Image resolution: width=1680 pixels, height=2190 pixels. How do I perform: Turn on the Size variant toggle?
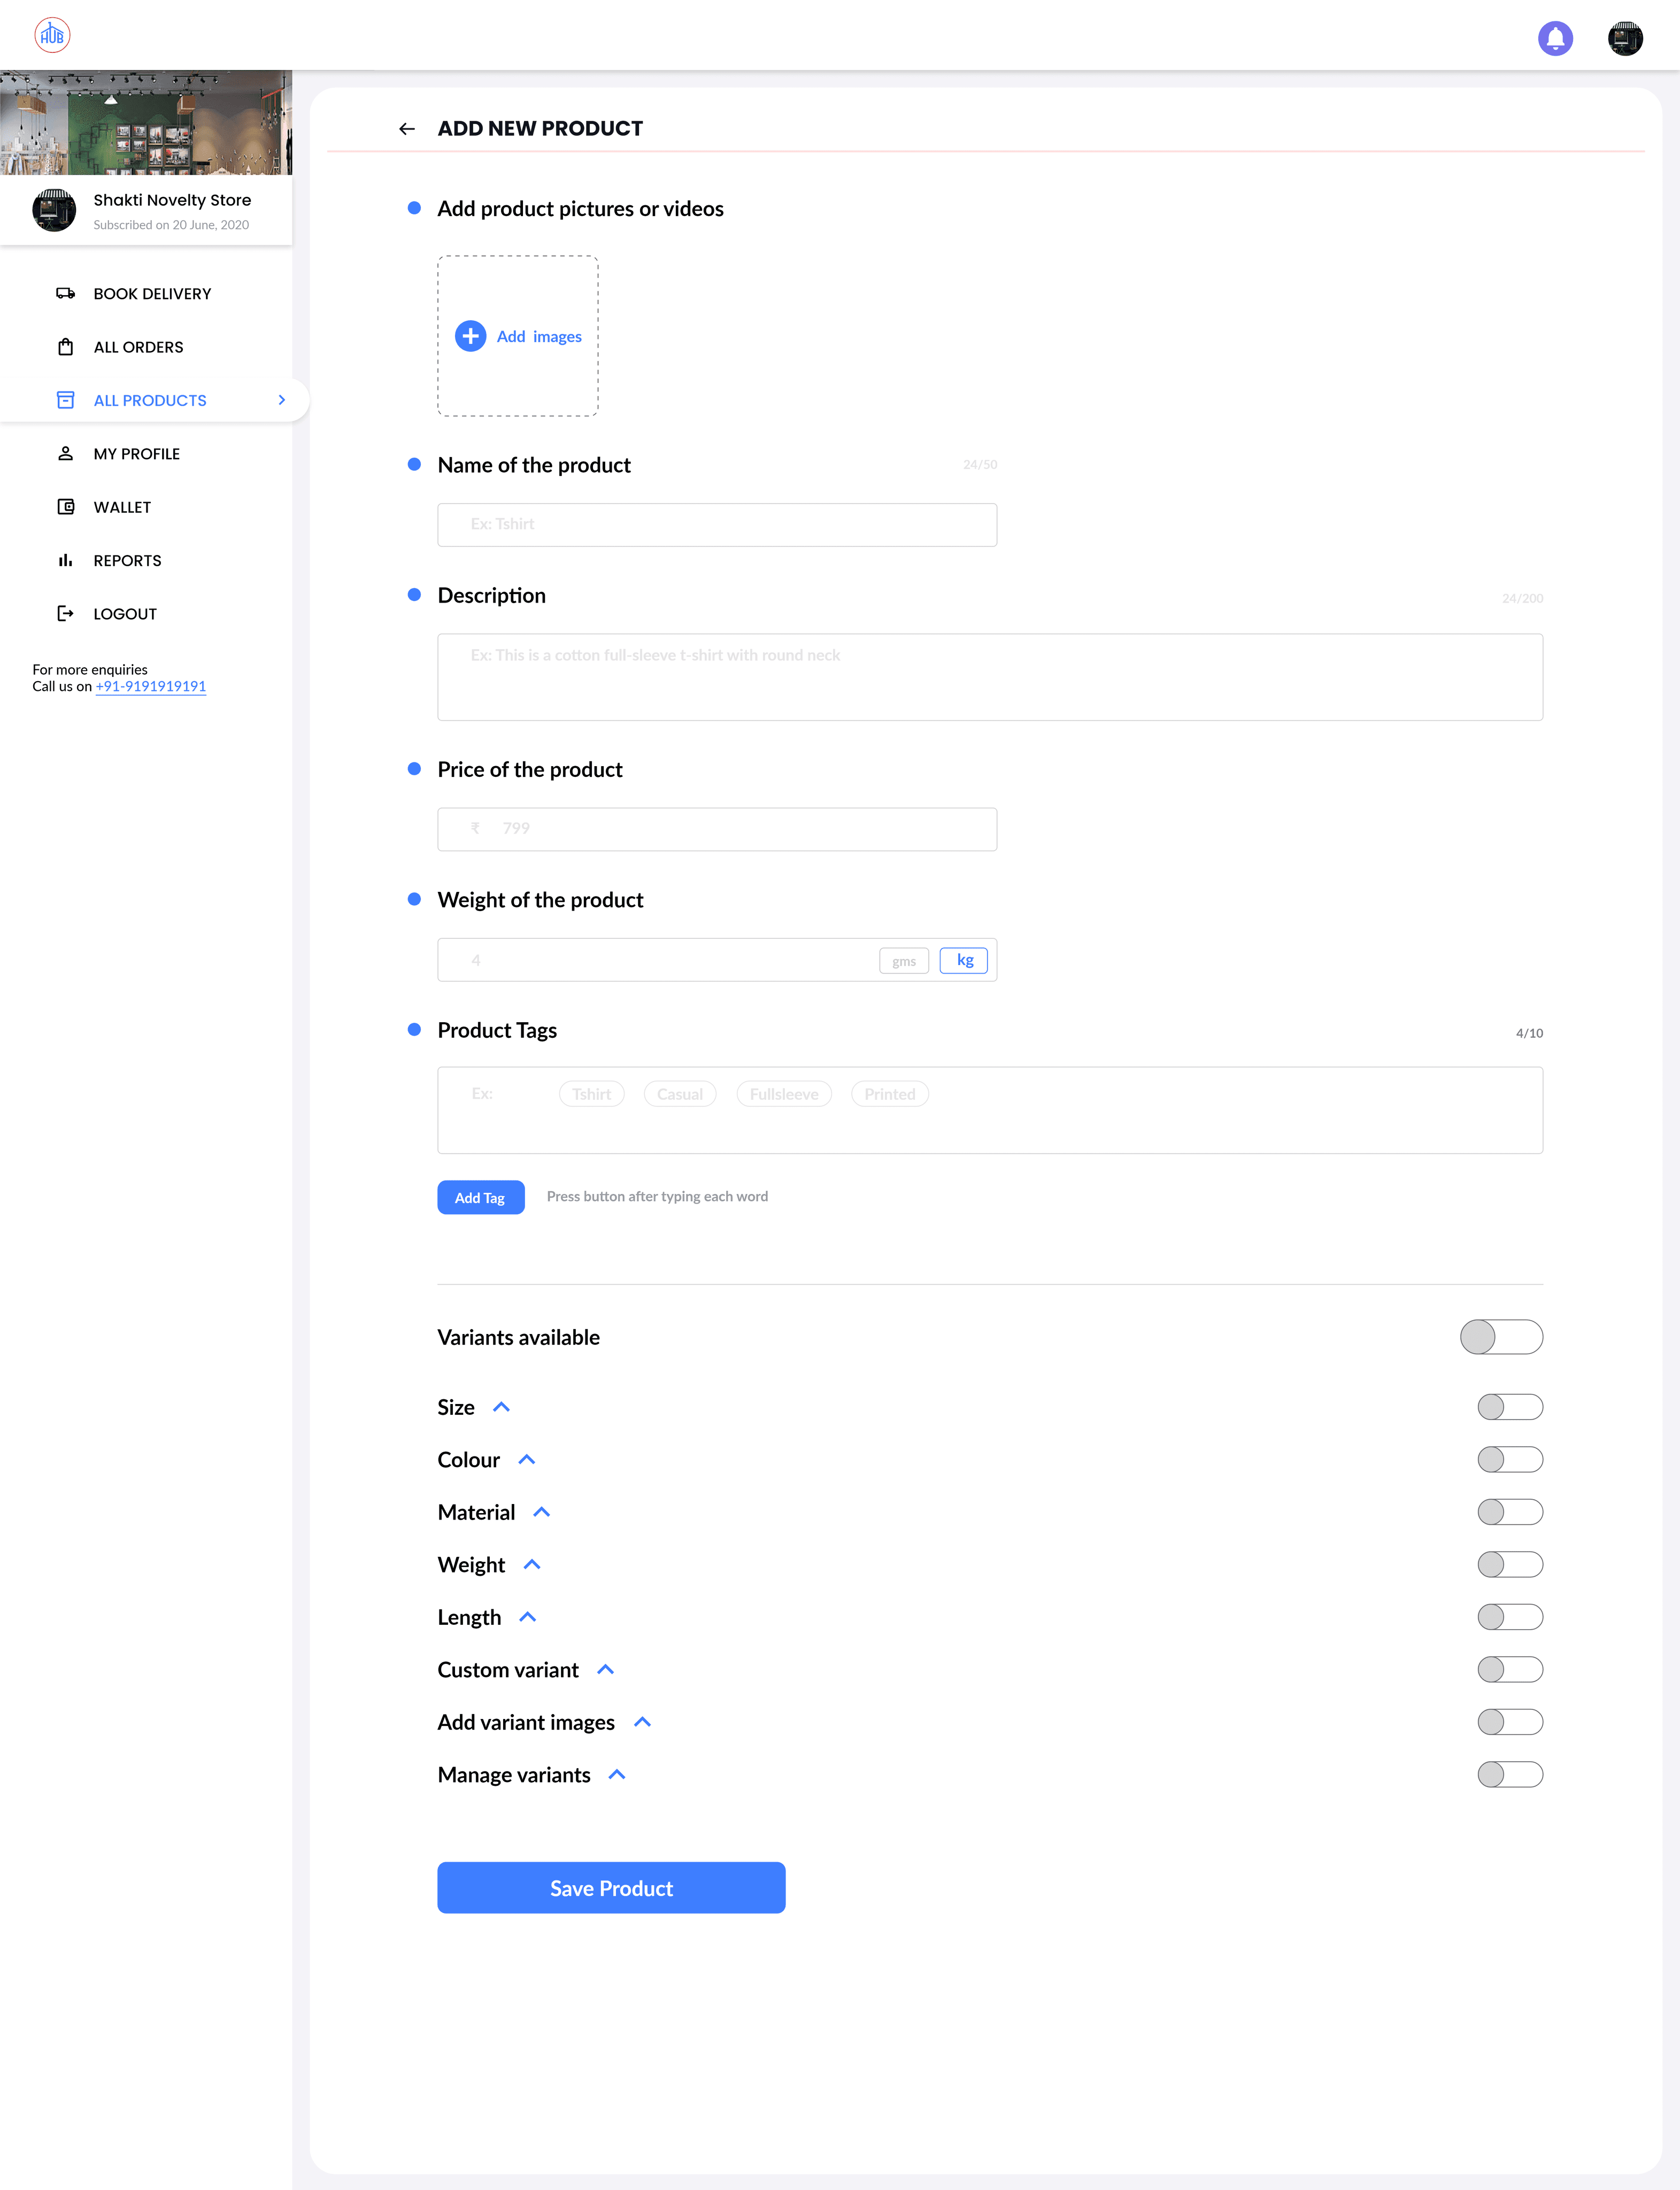[x=1509, y=1407]
